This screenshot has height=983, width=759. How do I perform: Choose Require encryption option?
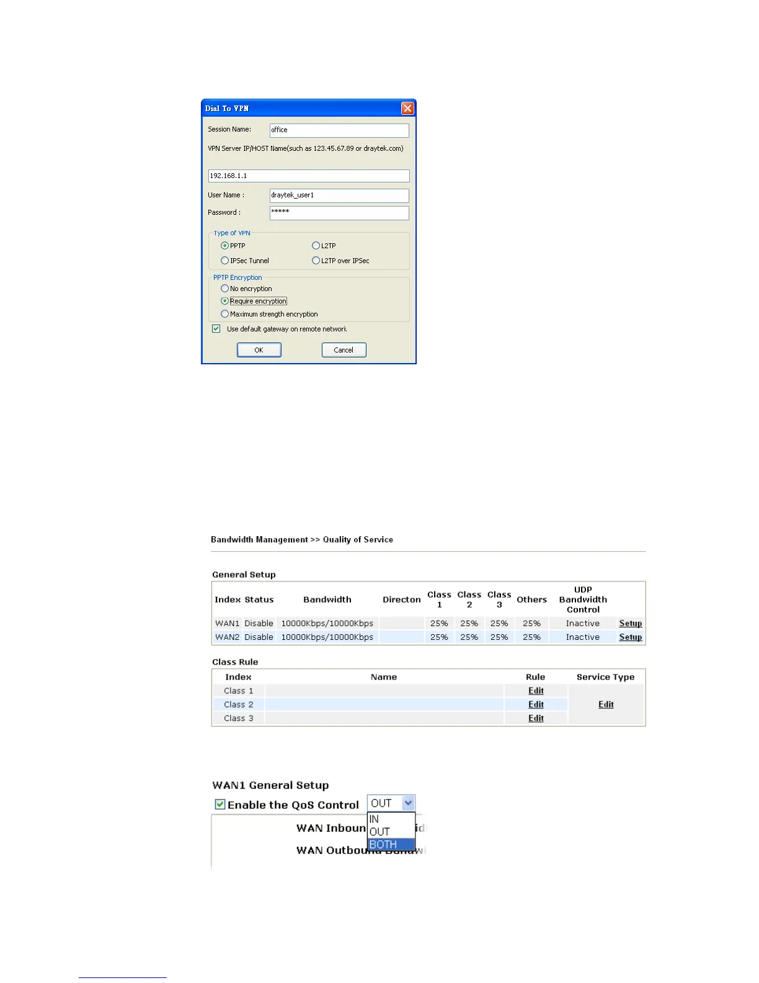225,301
